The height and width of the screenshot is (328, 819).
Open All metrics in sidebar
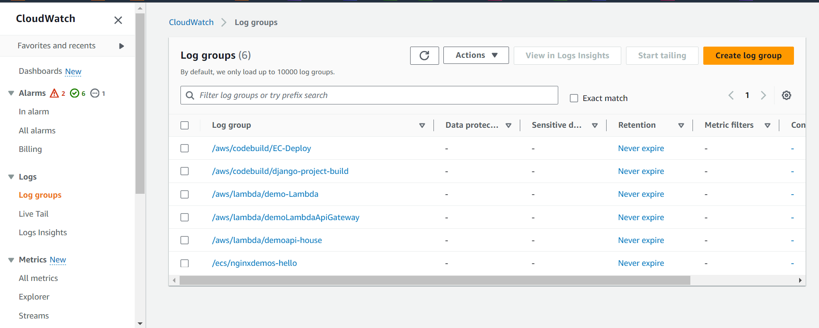coord(38,278)
